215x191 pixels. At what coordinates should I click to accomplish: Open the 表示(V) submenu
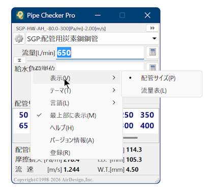tap(76, 78)
